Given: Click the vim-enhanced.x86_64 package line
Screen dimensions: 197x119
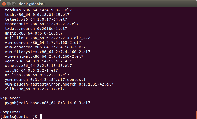Looking at the screenshot, I should pos(45,47).
